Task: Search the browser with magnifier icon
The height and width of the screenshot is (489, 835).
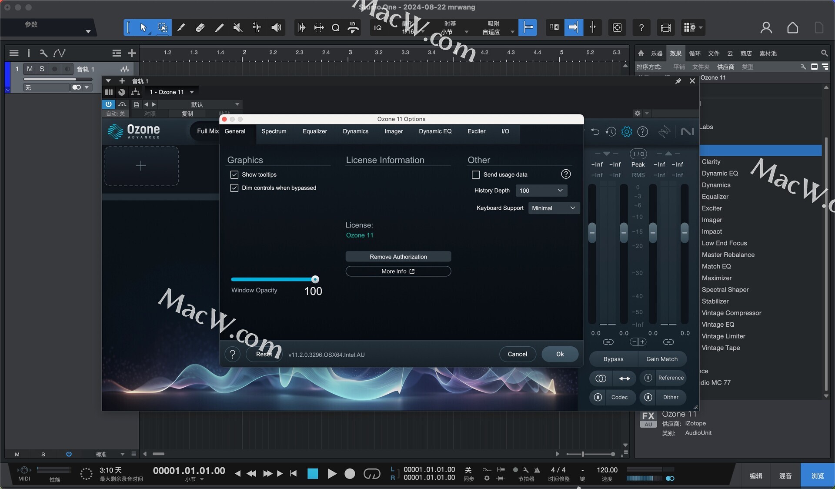Action: [x=824, y=53]
